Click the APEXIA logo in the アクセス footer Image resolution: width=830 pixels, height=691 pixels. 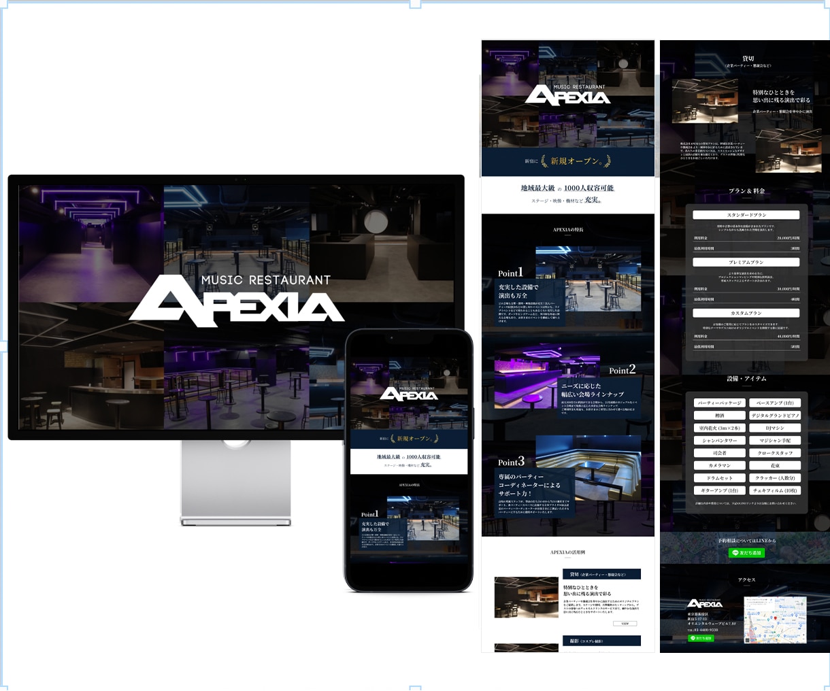point(705,603)
